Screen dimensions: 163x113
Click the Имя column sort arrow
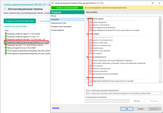(x=35, y=29)
